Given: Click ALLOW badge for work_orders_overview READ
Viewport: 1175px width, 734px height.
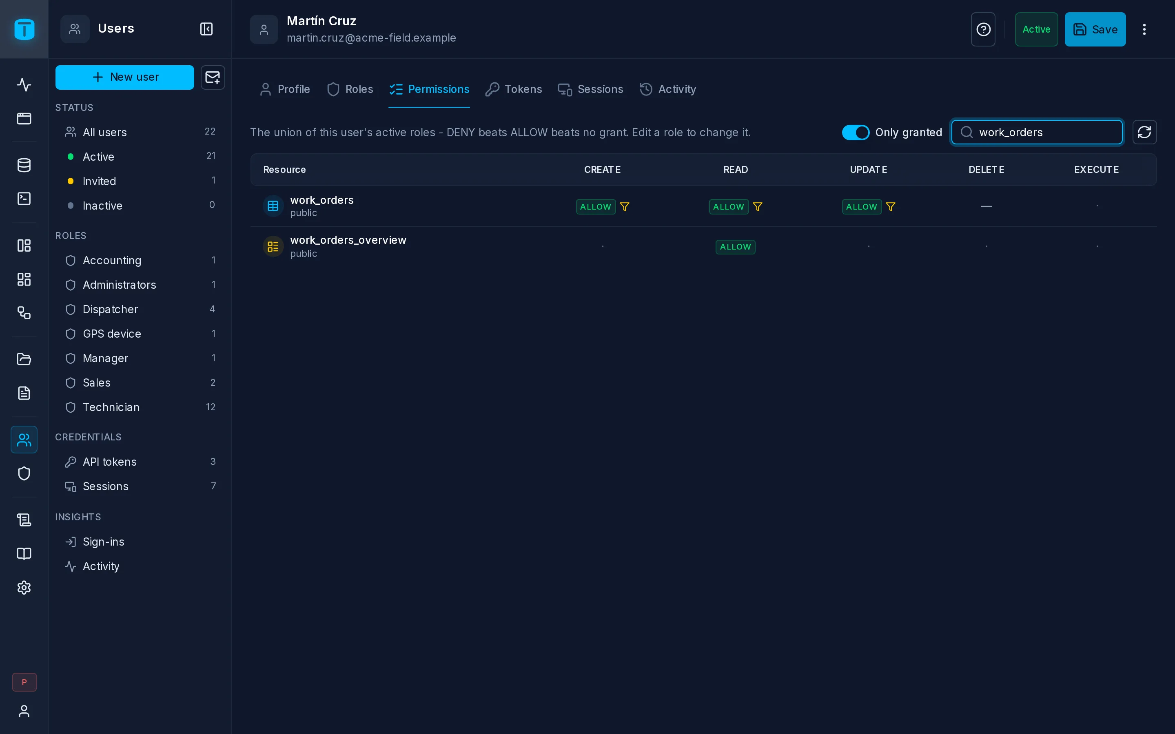Looking at the screenshot, I should point(735,247).
